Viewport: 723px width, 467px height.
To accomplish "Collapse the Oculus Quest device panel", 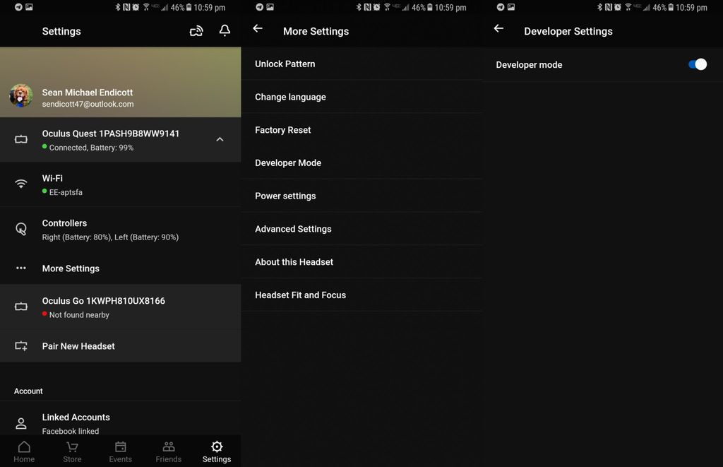I will pyautogui.click(x=220, y=139).
